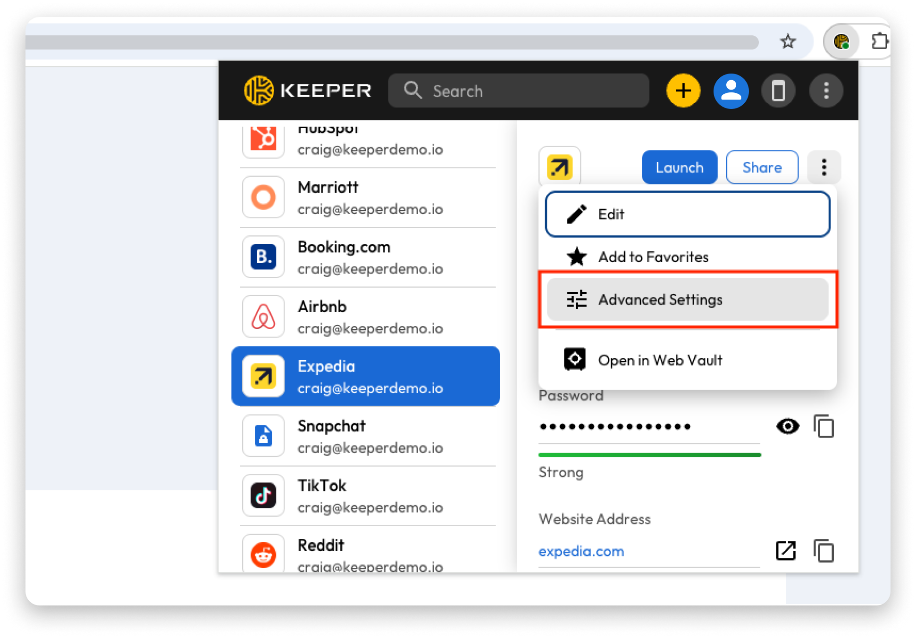Launch the Expedia website
Screen dimensions: 916x638
tap(679, 167)
